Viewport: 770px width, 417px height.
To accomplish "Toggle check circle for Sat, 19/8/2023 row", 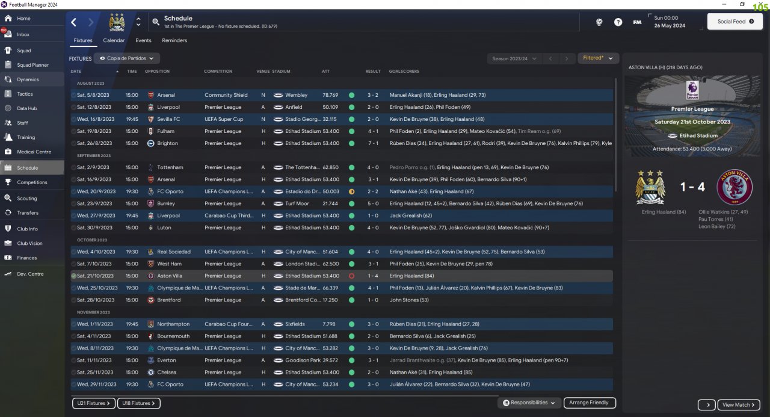I will pyautogui.click(x=73, y=131).
